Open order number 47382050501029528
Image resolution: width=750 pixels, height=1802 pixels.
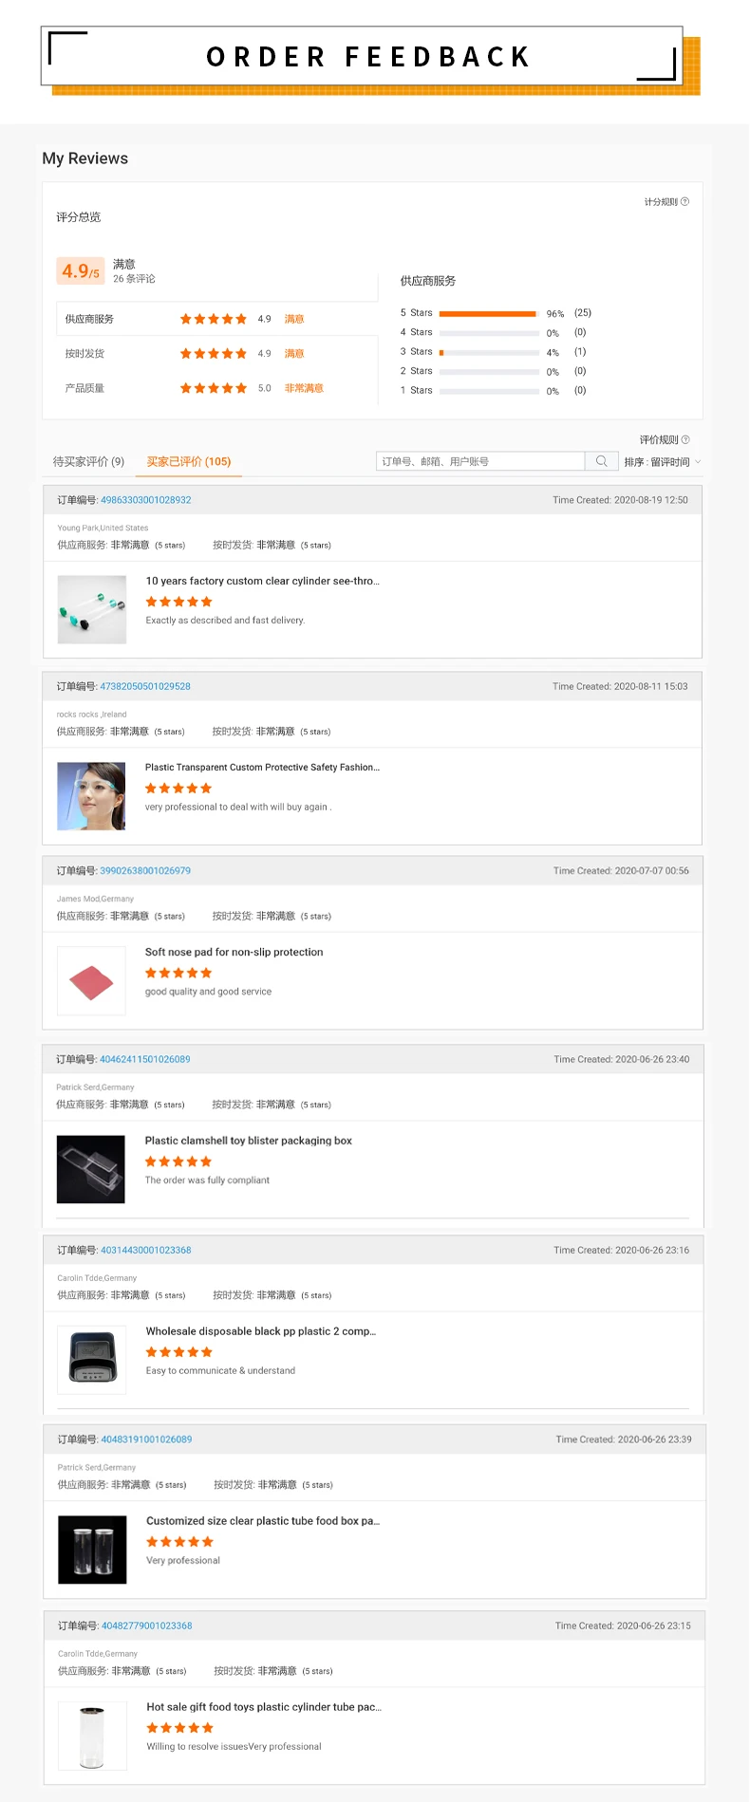[x=145, y=686]
